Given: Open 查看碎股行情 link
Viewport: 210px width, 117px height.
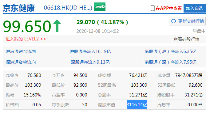Looking at the screenshot, I should tap(186, 39).
